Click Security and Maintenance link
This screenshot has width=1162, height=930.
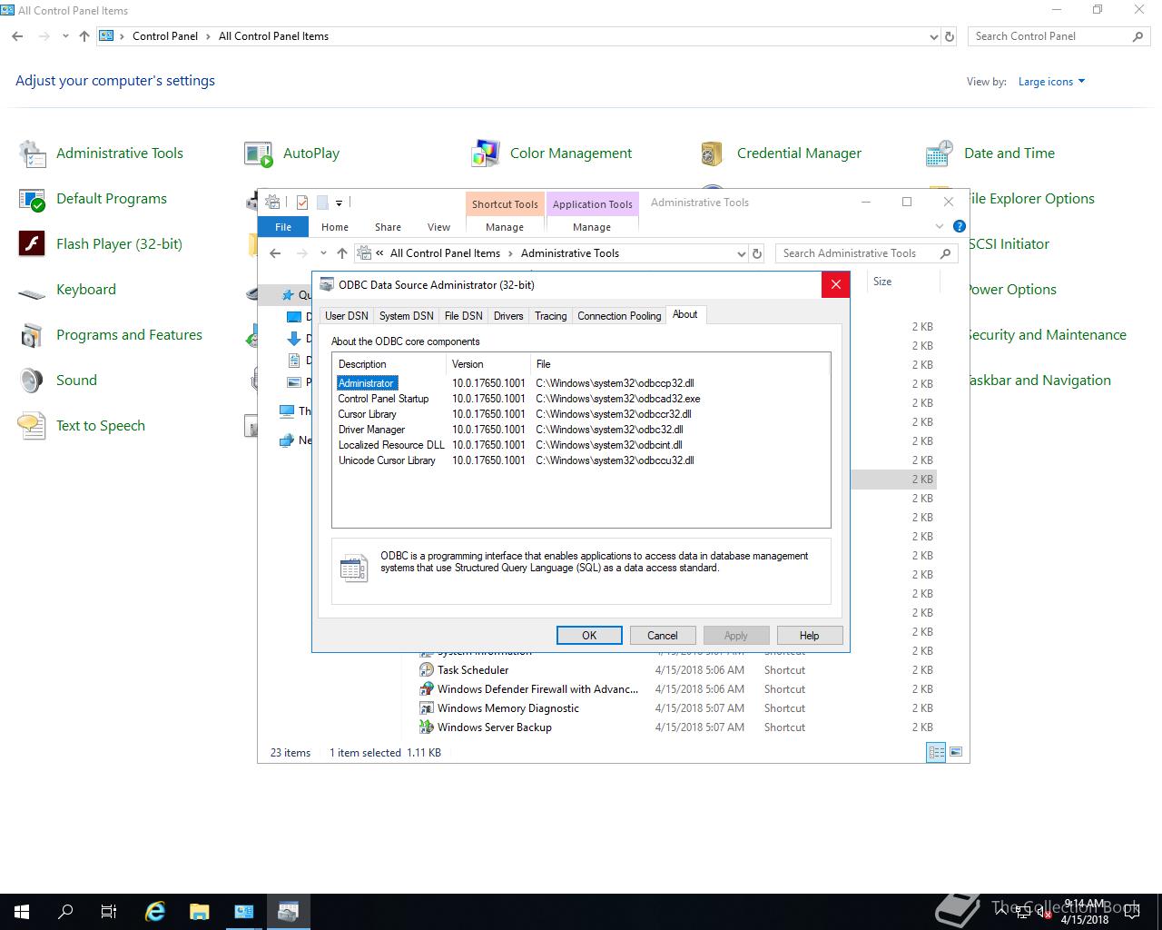point(1046,335)
